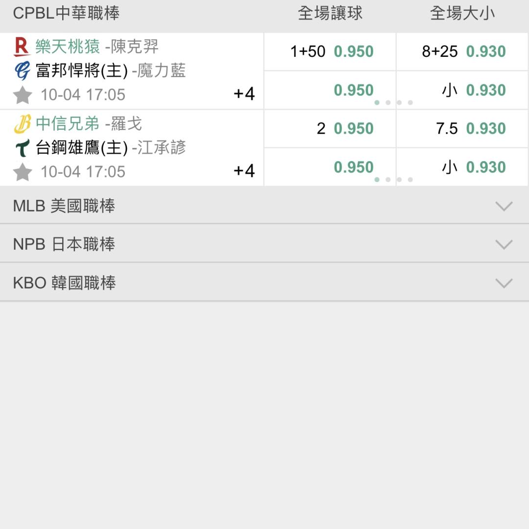Viewport: 529px width, 529px height.
Task: Click the TSG Hawks team logo
Action: click(22, 148)
